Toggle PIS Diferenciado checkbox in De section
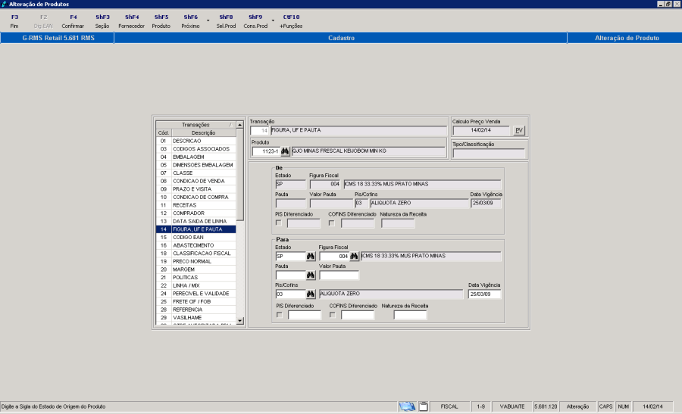 coord(279,223)
